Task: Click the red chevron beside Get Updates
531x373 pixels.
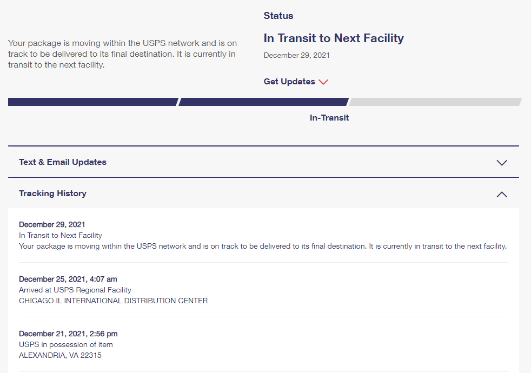Action: tap(323, 82)
